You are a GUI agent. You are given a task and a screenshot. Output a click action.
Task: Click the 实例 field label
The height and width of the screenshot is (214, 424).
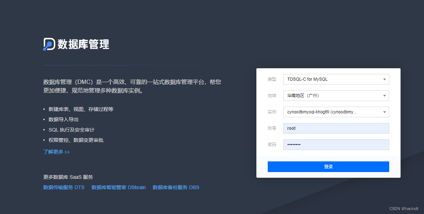point(272,112)
